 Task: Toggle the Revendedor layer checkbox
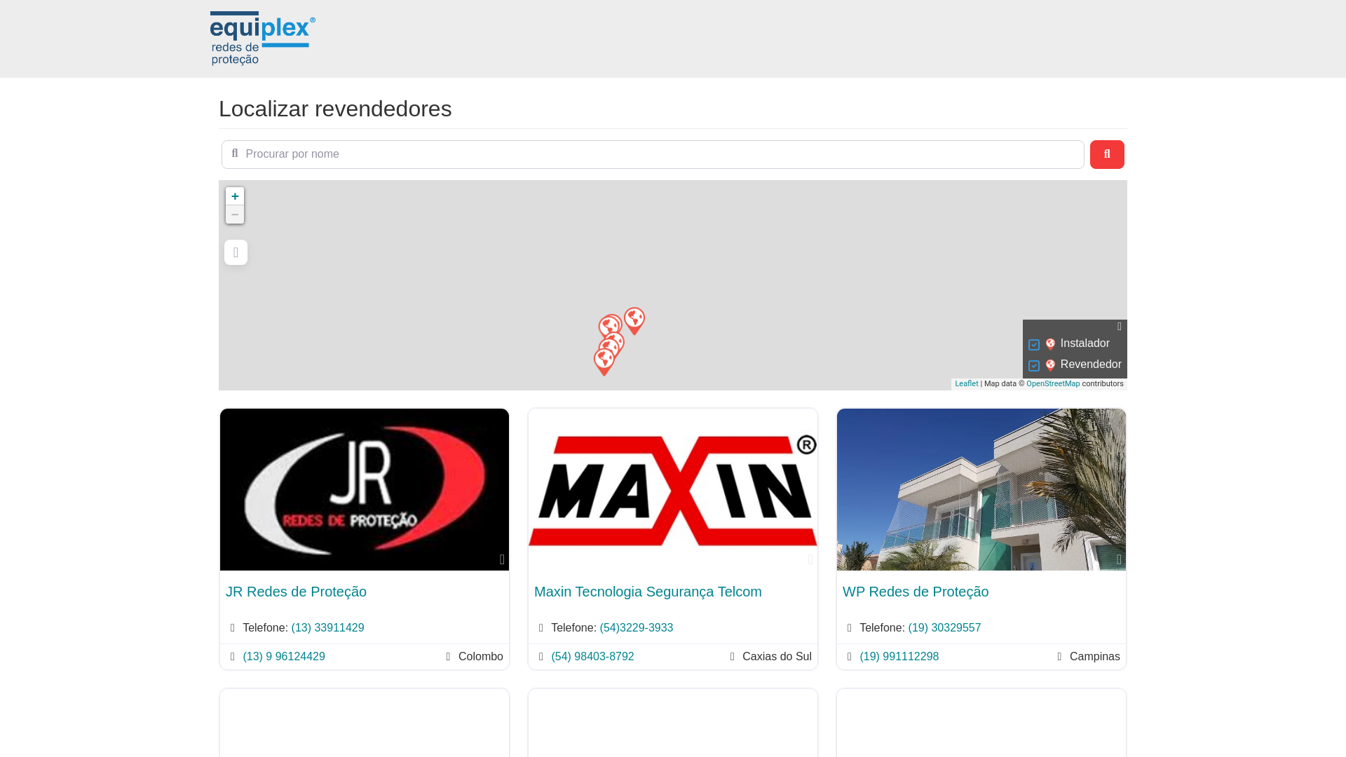click(x=1034, y=366)
